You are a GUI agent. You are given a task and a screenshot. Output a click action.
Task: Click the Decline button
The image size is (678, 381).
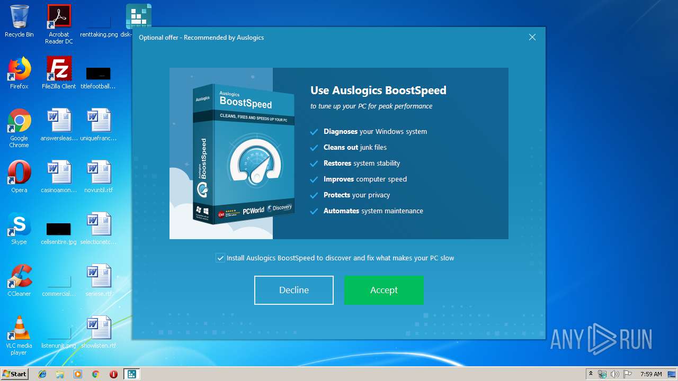[294, 290]
